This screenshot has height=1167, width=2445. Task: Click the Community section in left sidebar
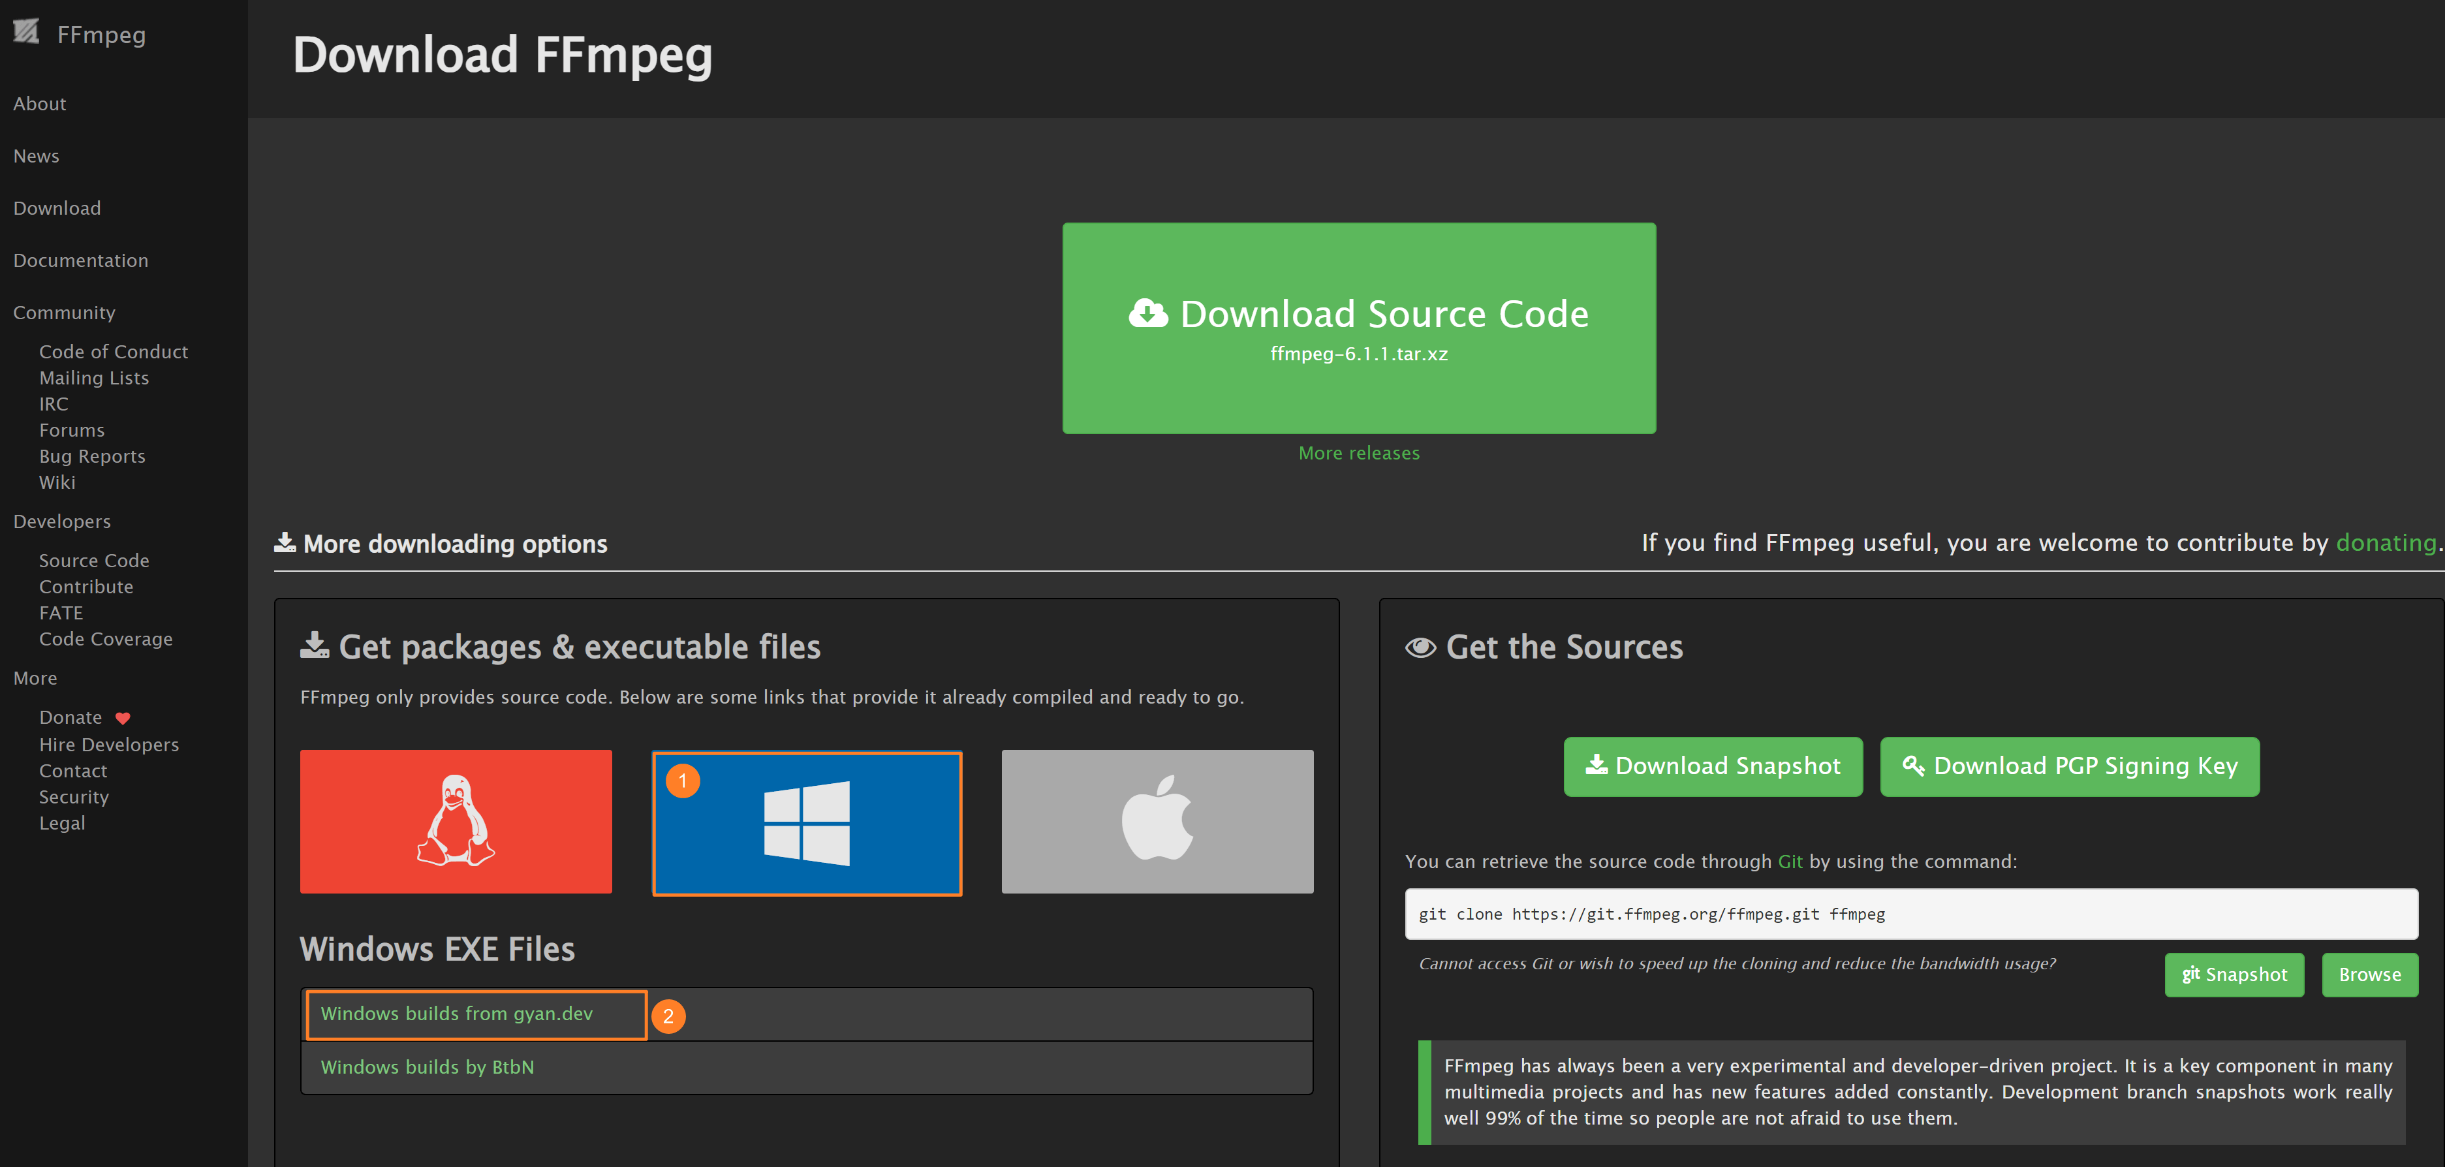[x=63, y=312]
